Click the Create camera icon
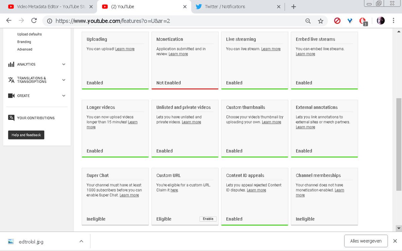The width and height of the screenshot is (402, 251). (x=11, y=96)
